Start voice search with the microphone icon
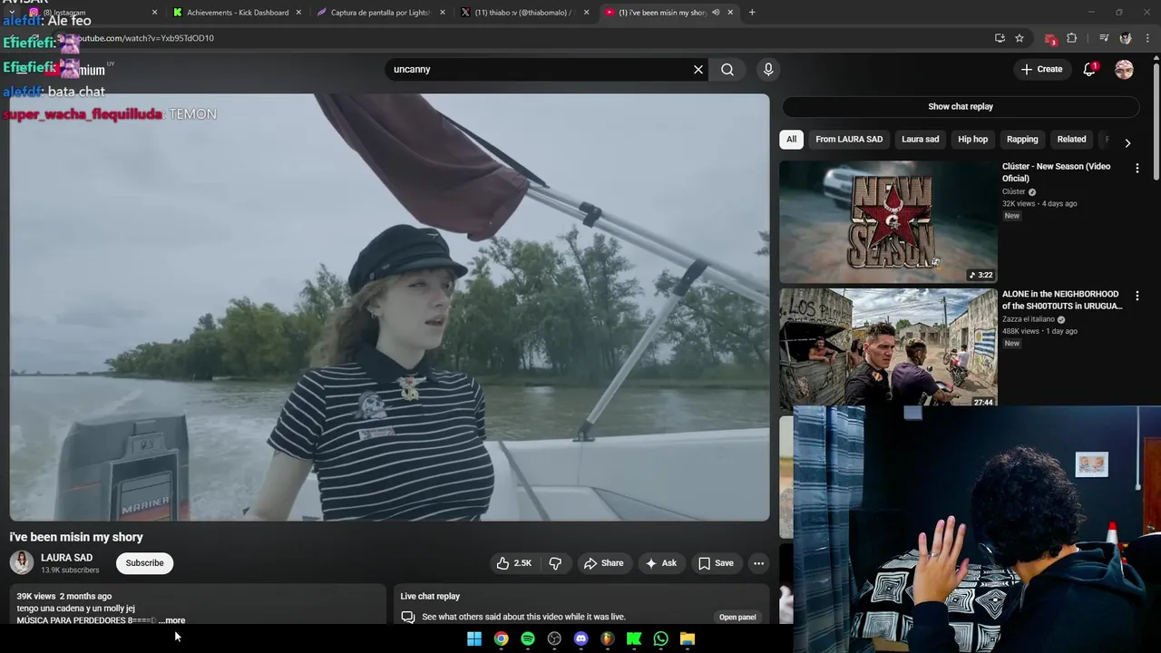The image size is (1161, 653). (768, 69)
